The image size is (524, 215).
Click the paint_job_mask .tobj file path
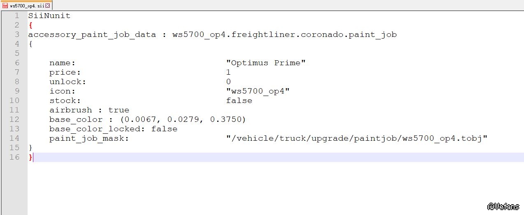point(357,138)
